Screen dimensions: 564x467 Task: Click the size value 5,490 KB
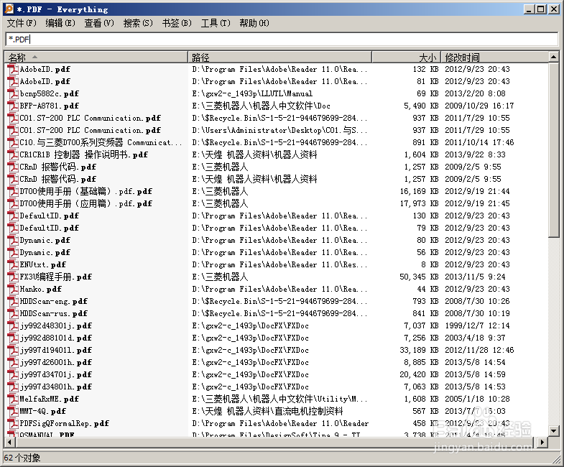(x=421, y=106)
